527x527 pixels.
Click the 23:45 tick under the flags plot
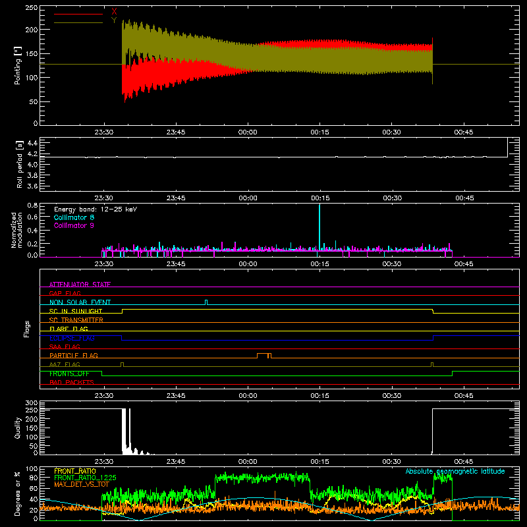[x=176, y=396]
